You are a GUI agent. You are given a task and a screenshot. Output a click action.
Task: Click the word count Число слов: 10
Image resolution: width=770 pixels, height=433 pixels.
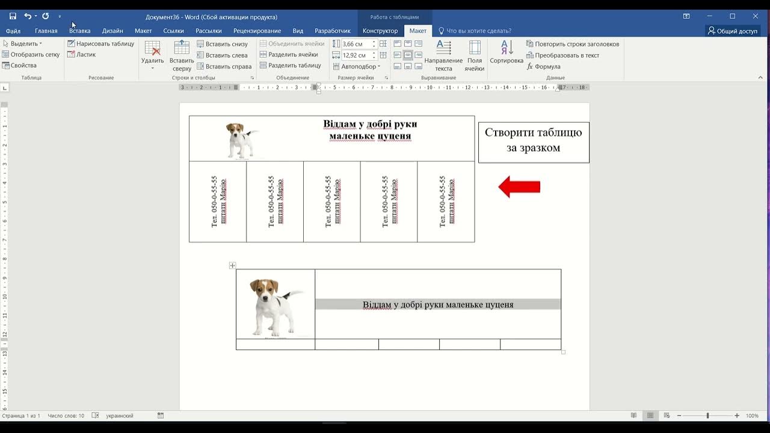(66, 416)
